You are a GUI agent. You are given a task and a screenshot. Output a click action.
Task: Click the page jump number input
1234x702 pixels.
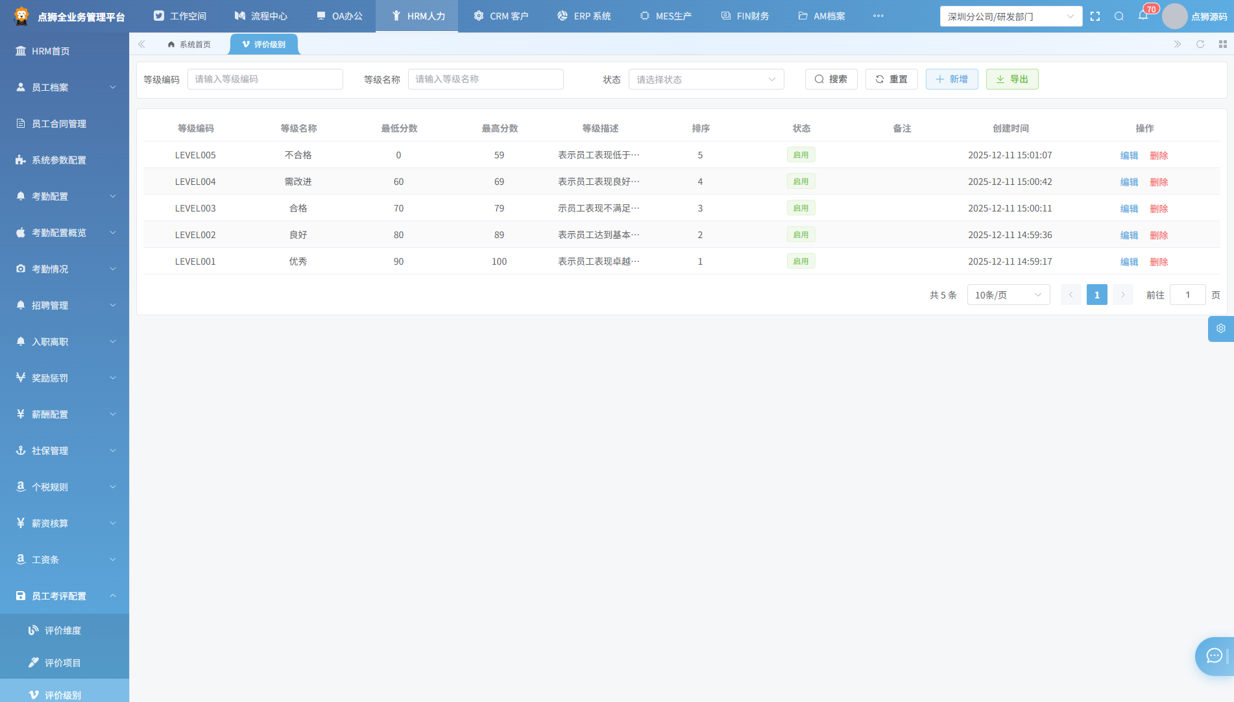tap(1187, 295)
